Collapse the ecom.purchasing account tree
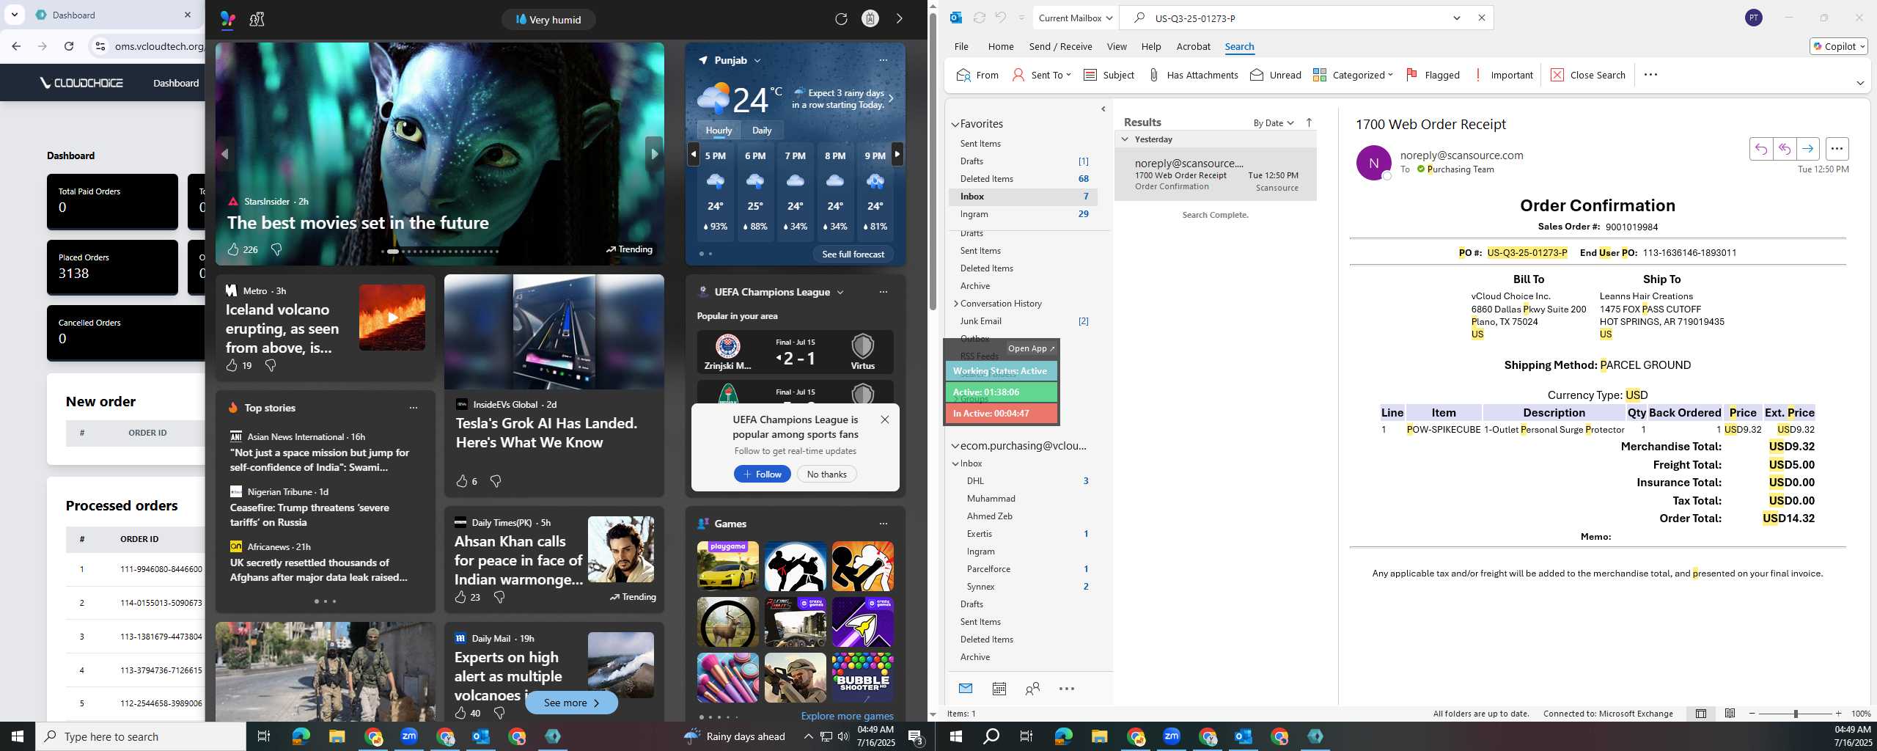Image resolution: width=1877 pixels, height=751 pixels. click(955, 446)
